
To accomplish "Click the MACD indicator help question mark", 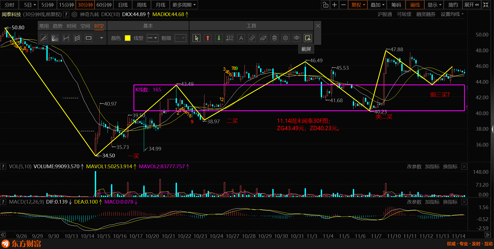I will (3, 202).
